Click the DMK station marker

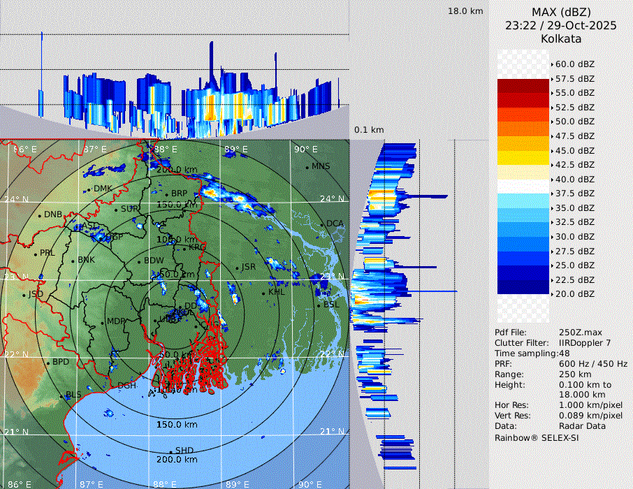coord(89,189)
